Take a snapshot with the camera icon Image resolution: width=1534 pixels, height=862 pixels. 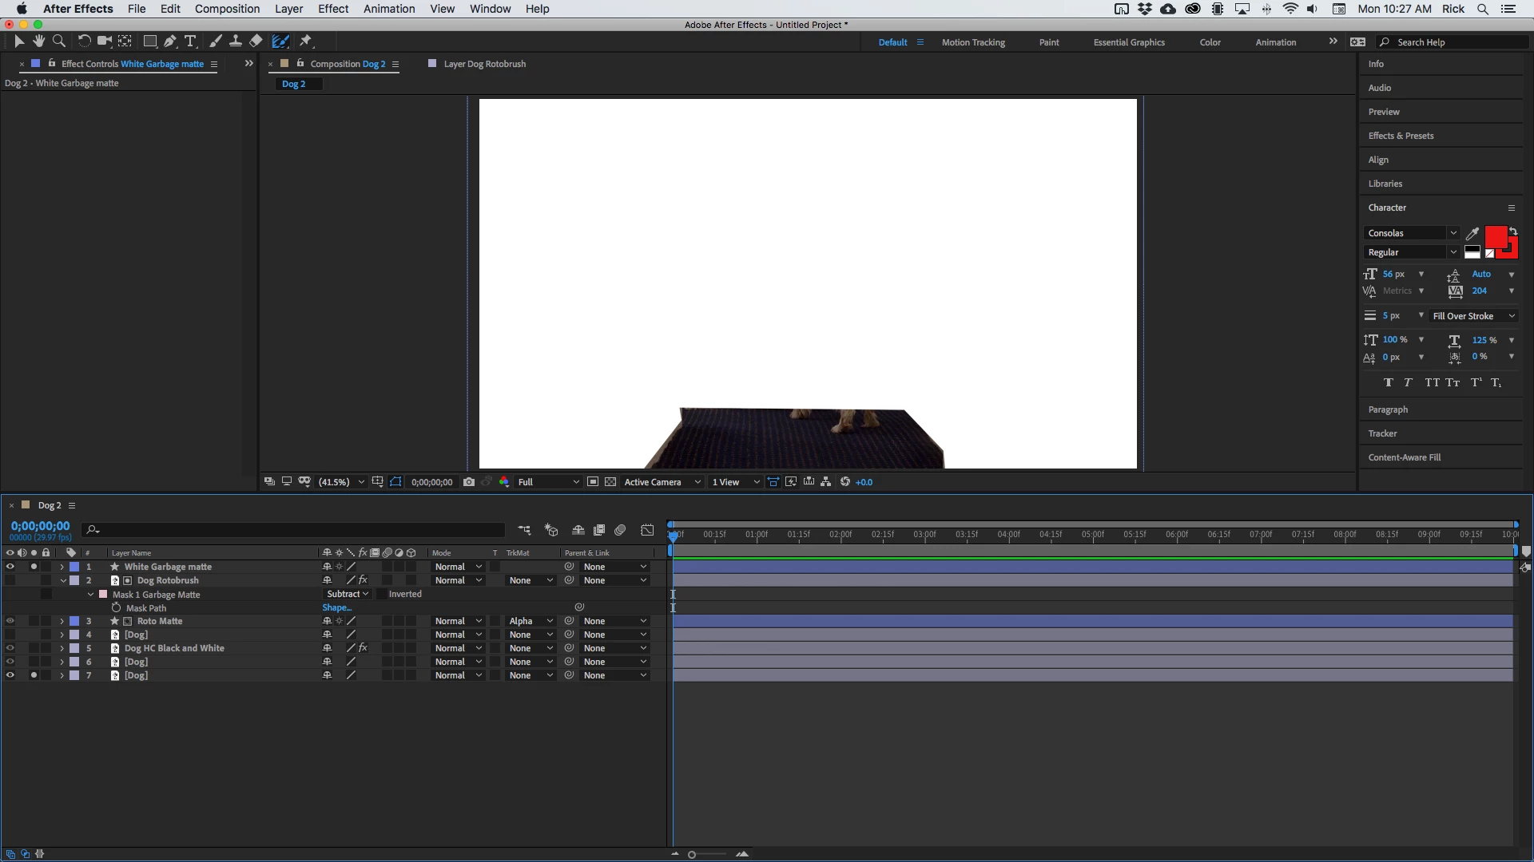469,482
